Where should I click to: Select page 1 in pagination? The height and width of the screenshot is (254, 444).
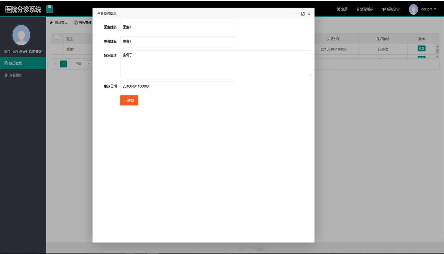click(x=64, y=64)
